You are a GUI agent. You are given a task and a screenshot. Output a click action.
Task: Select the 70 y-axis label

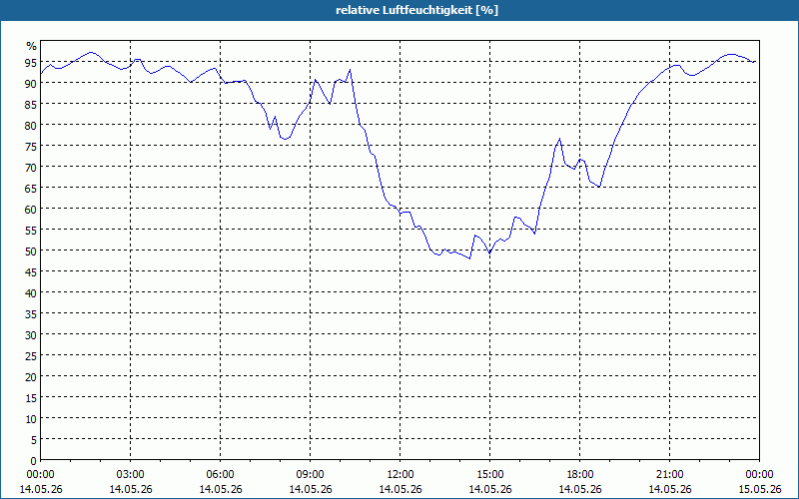point(31,168)
